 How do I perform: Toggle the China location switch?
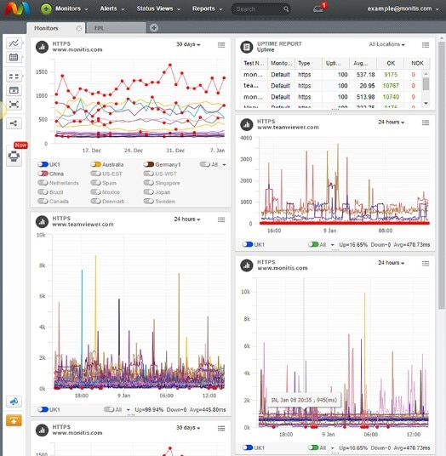43,174
